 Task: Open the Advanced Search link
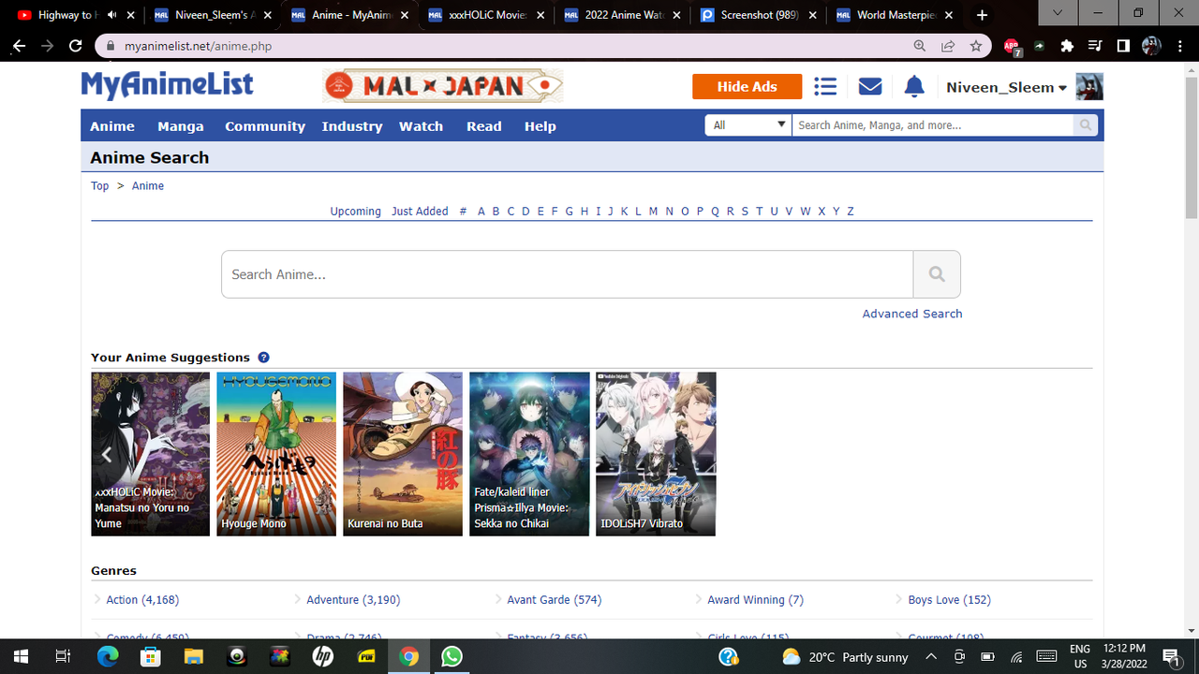[911, 313]
